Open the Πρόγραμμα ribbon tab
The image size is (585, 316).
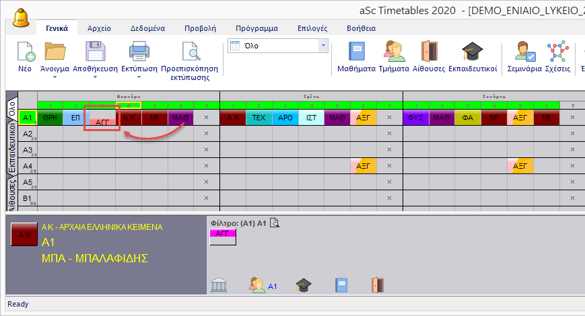[x=256, y=28]
